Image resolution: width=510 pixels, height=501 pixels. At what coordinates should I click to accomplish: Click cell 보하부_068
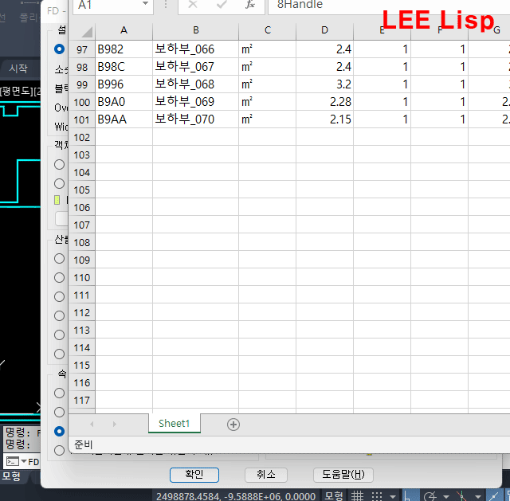tap(196, 84)
